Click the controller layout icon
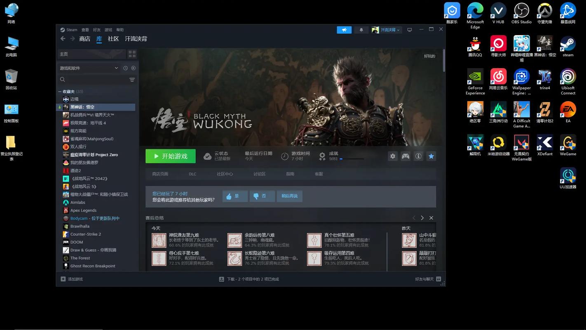This screenshot has height=330, width=586. click(406, 156)
